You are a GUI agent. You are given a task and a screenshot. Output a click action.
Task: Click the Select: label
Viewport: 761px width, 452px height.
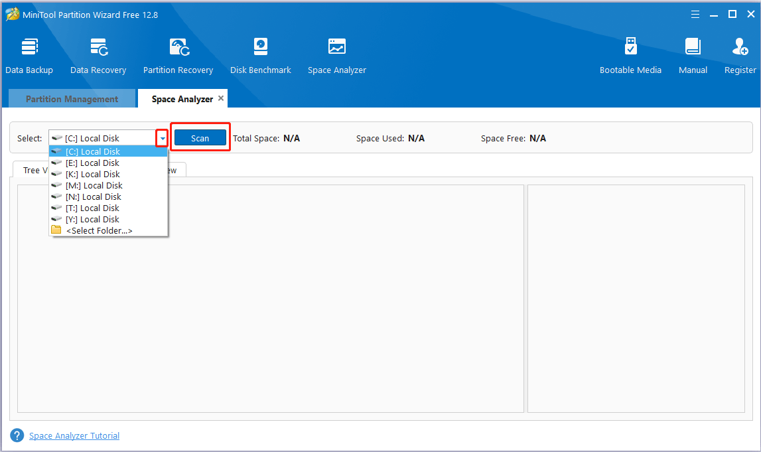30,138
